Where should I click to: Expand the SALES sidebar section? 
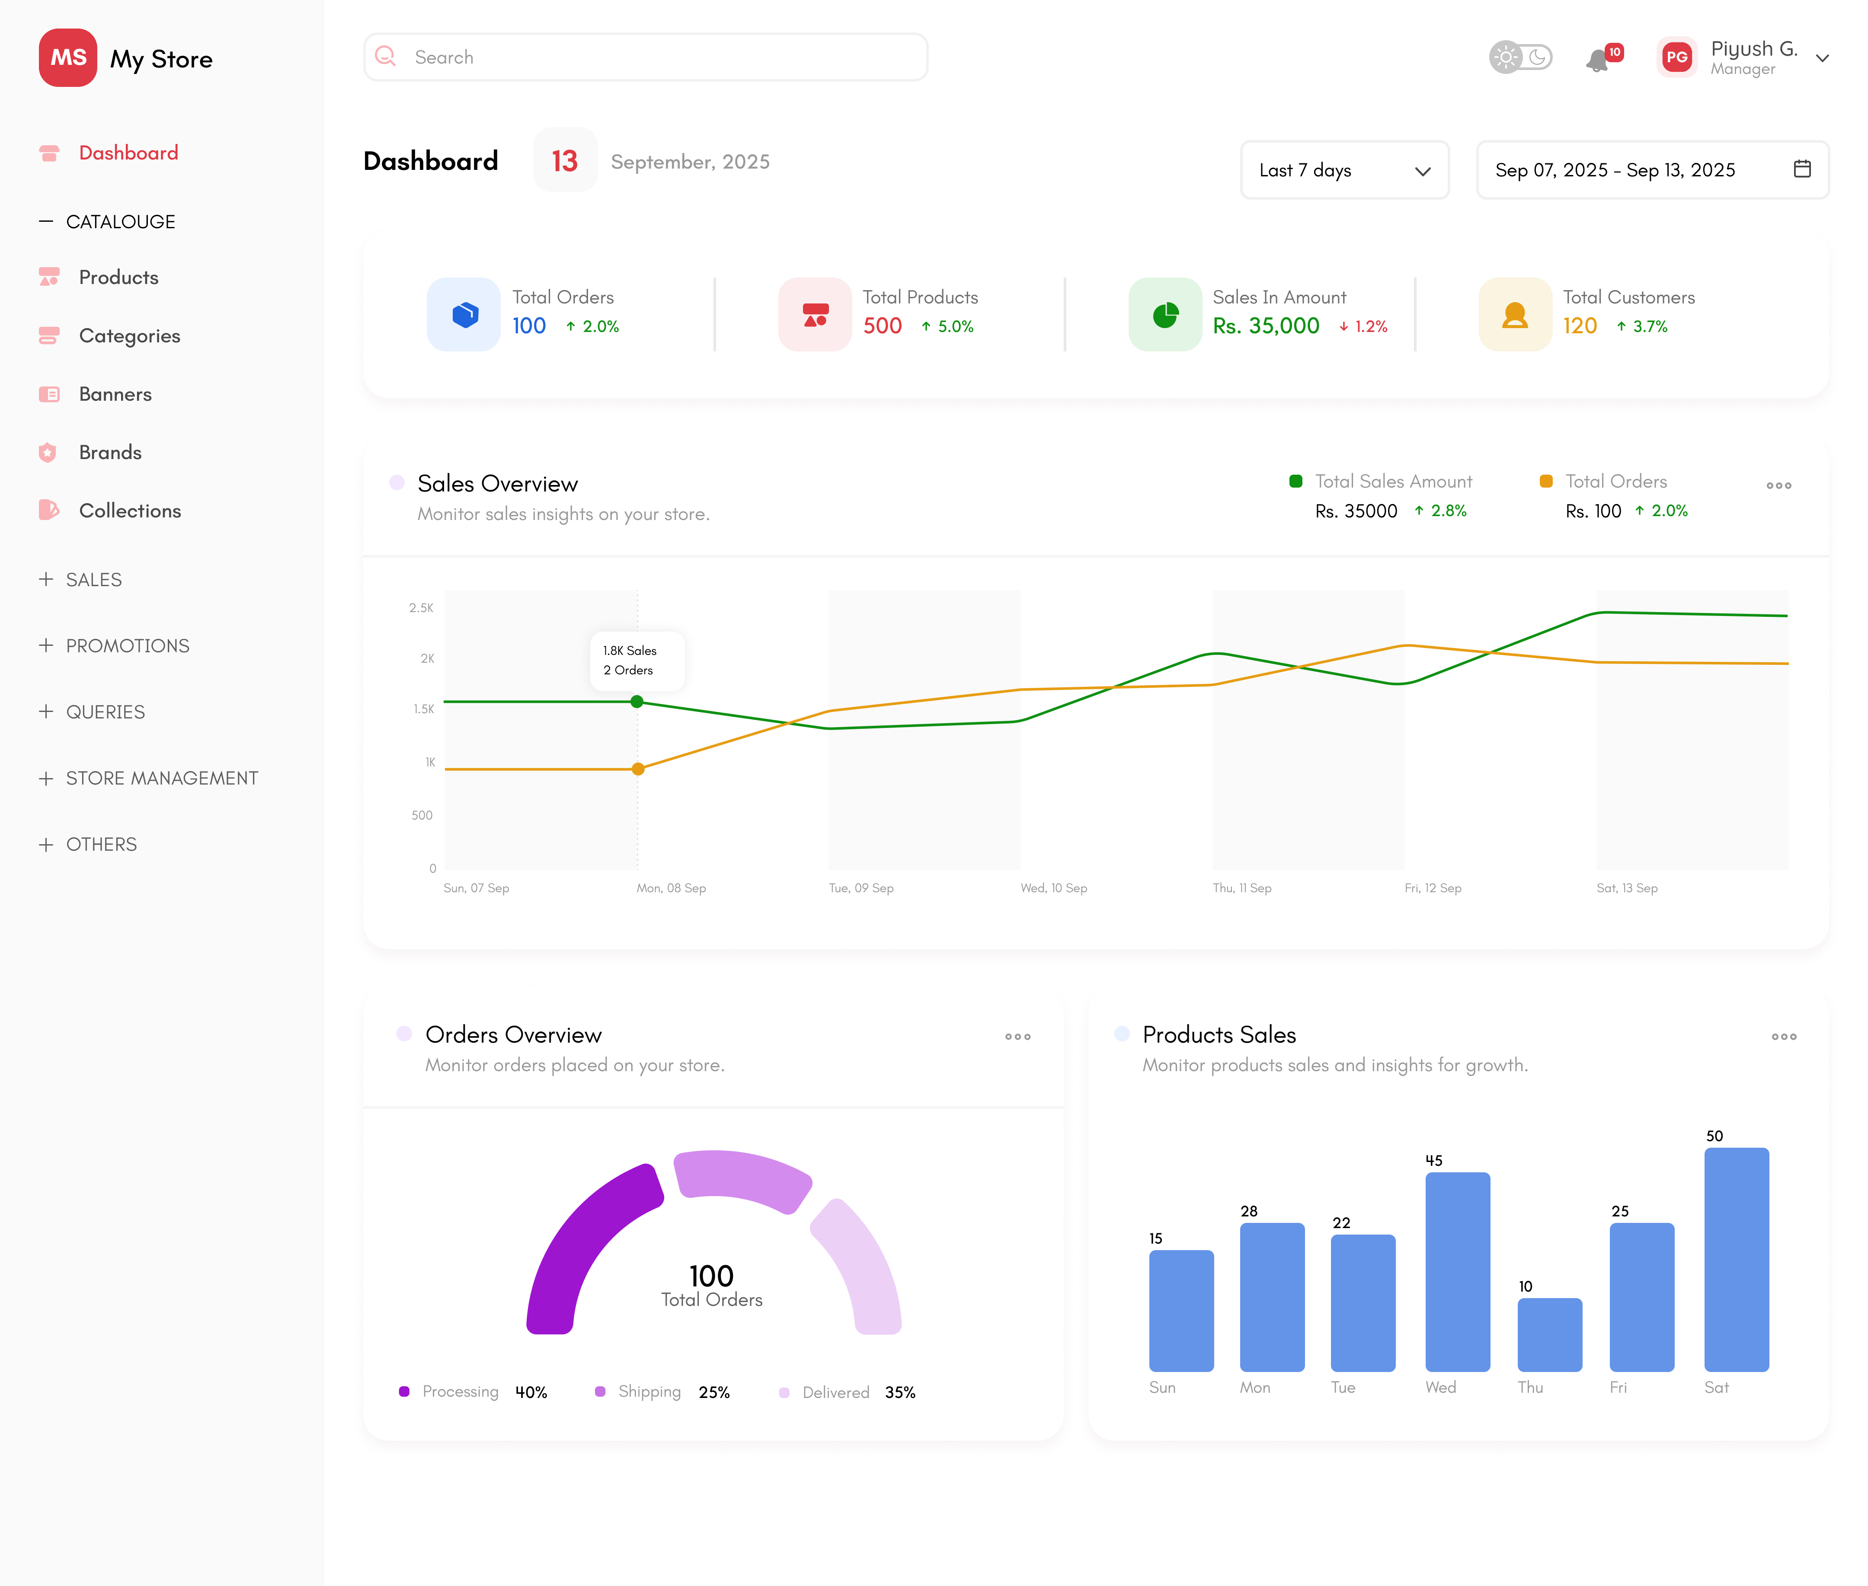[93, 580]
